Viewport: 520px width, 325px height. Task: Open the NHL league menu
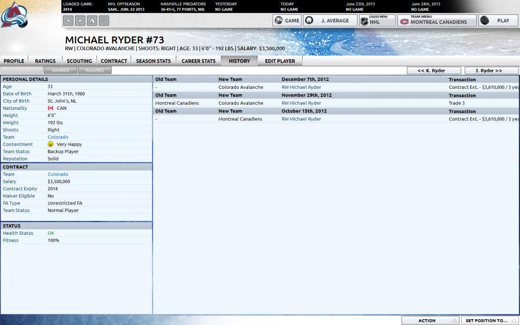[x=377, y=20]
